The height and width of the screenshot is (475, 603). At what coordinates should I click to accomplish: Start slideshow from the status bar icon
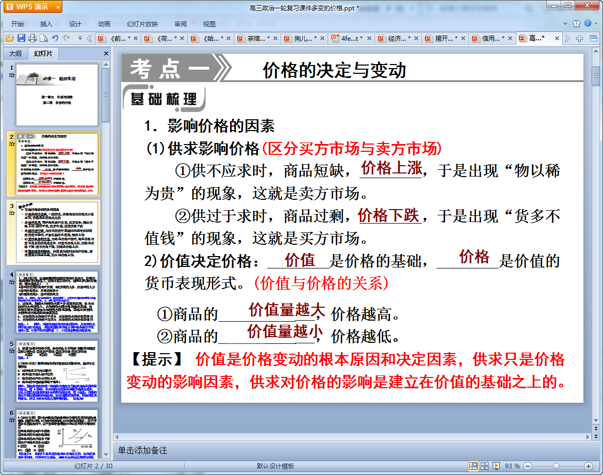click(496, 466)
